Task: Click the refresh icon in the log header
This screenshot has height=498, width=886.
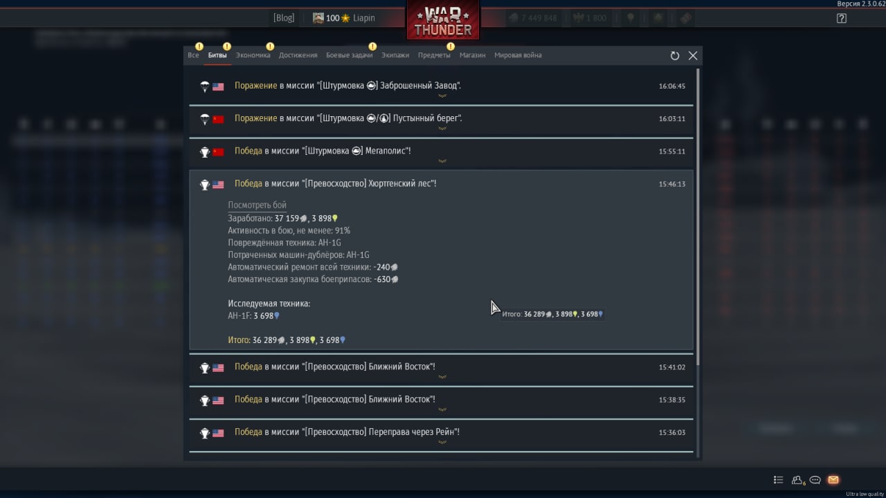Action: (675, 56)
